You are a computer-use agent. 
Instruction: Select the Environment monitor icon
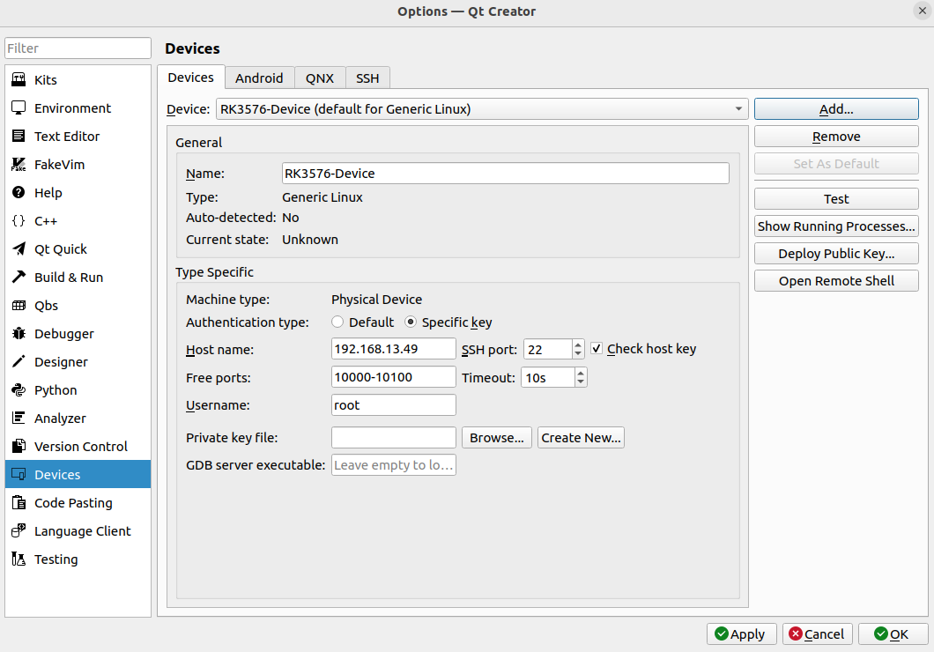(19, 107)
